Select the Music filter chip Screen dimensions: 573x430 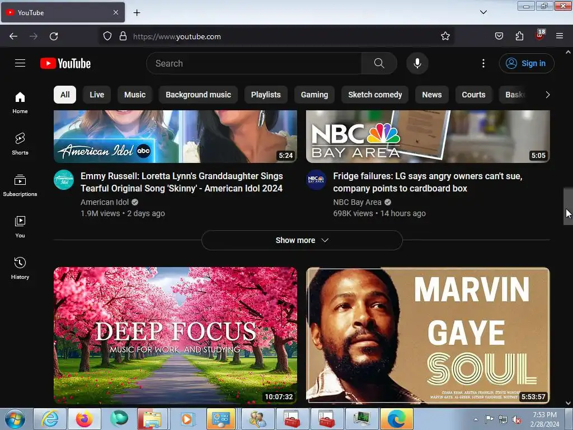[x=135, y=95]
